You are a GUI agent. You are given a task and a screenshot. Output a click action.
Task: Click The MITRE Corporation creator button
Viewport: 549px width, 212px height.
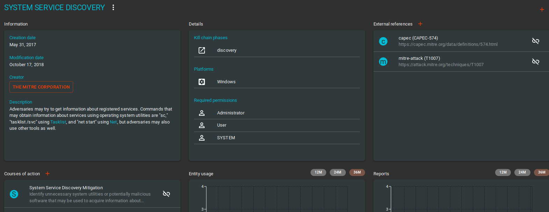click(41, 87)
